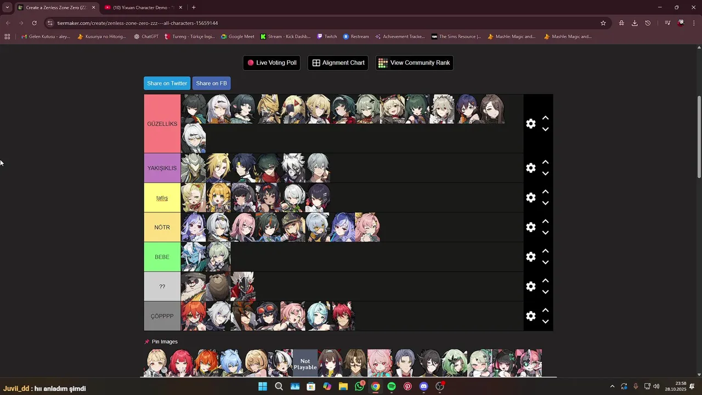The width and height of the screenshot is (702, 395).
Task: Move tatlış tier down with chevron
Action: pyautogui.click(x=545, y=203)
